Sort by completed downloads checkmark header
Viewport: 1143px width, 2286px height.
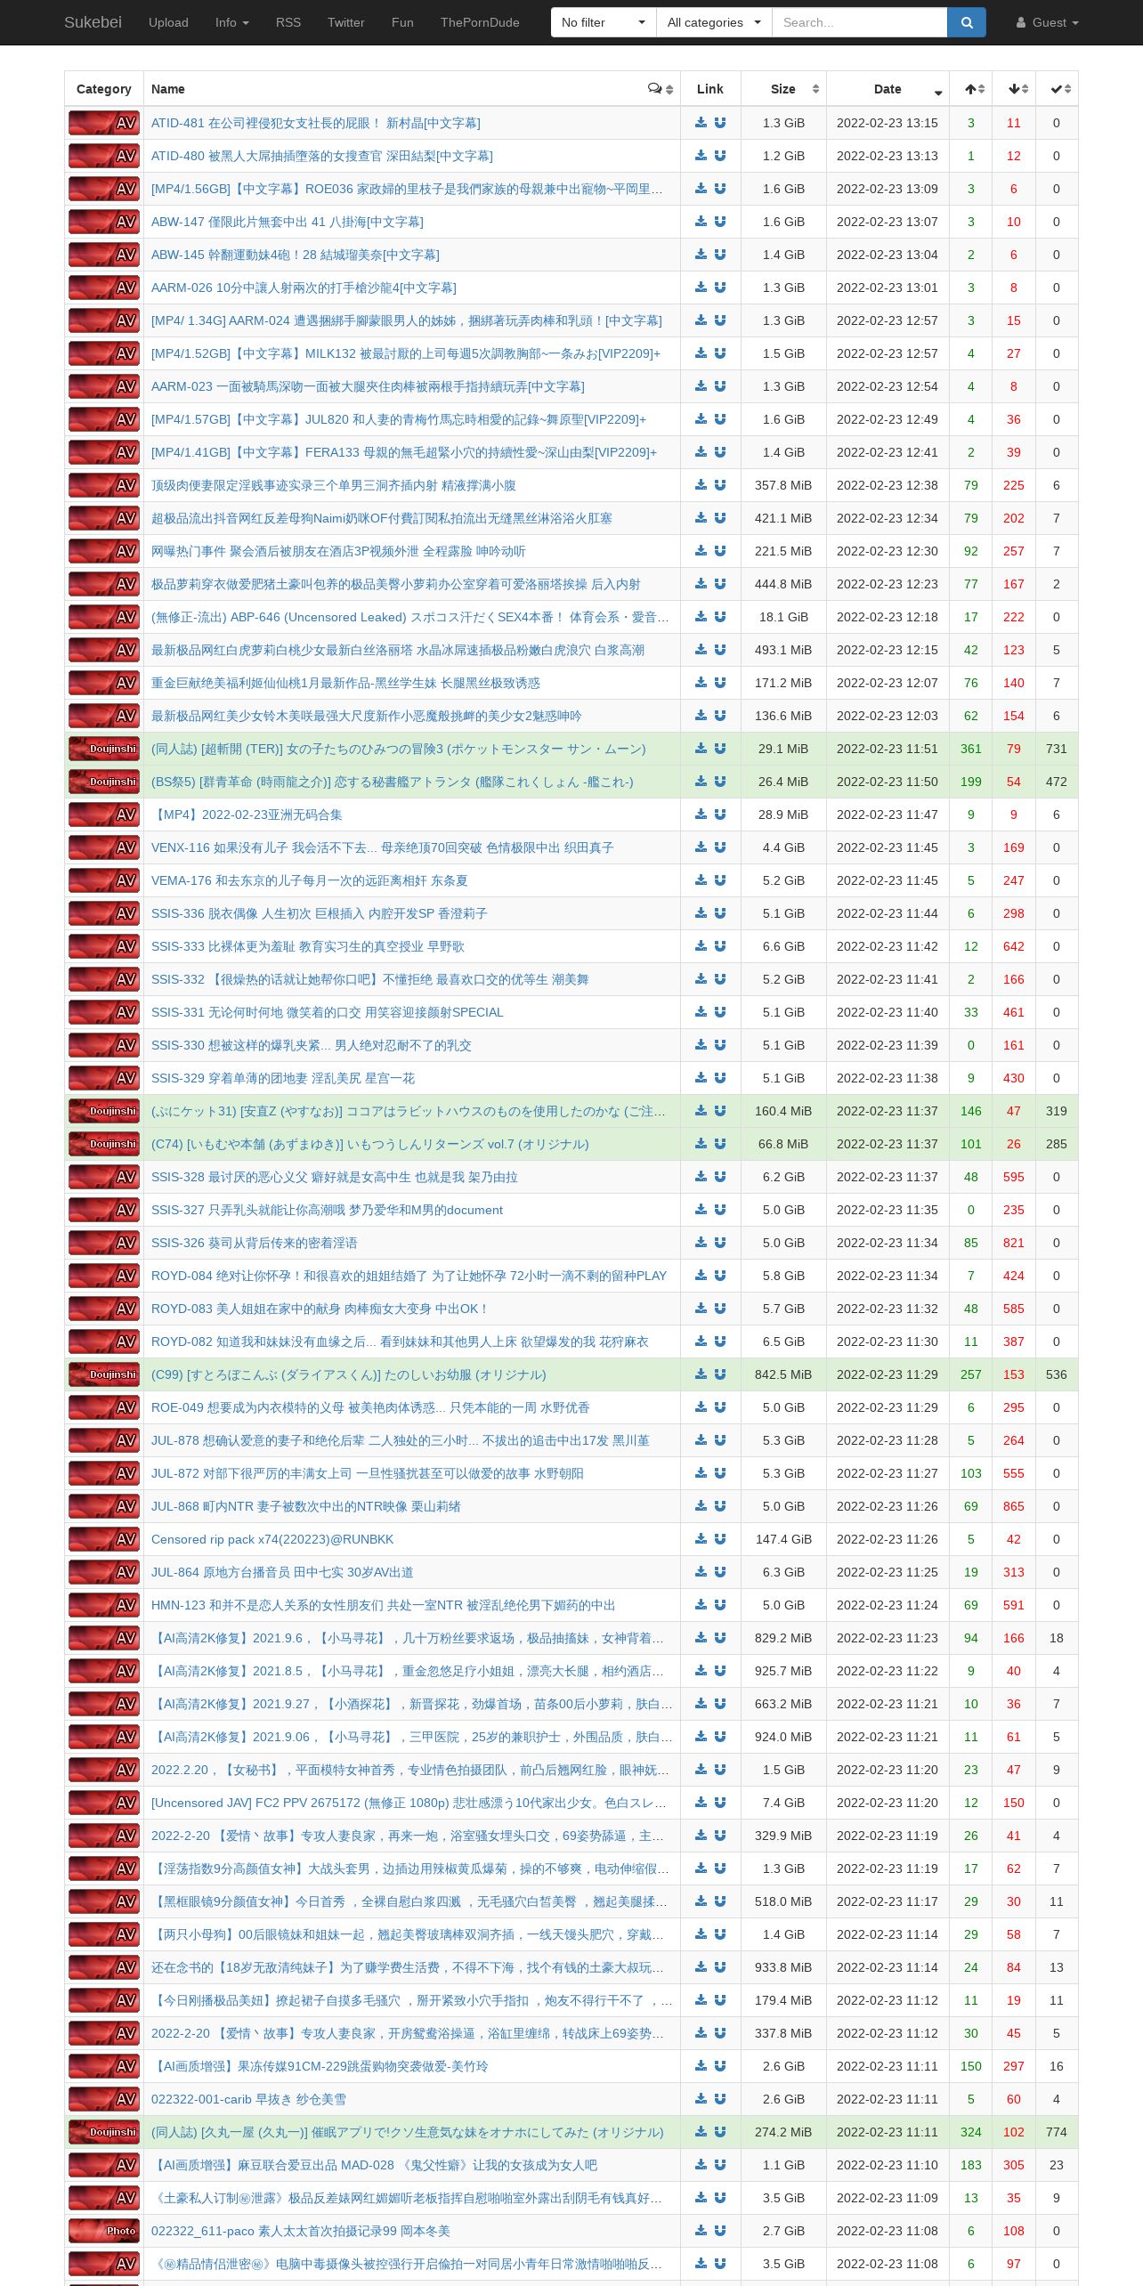click(x=1057, y=89)
